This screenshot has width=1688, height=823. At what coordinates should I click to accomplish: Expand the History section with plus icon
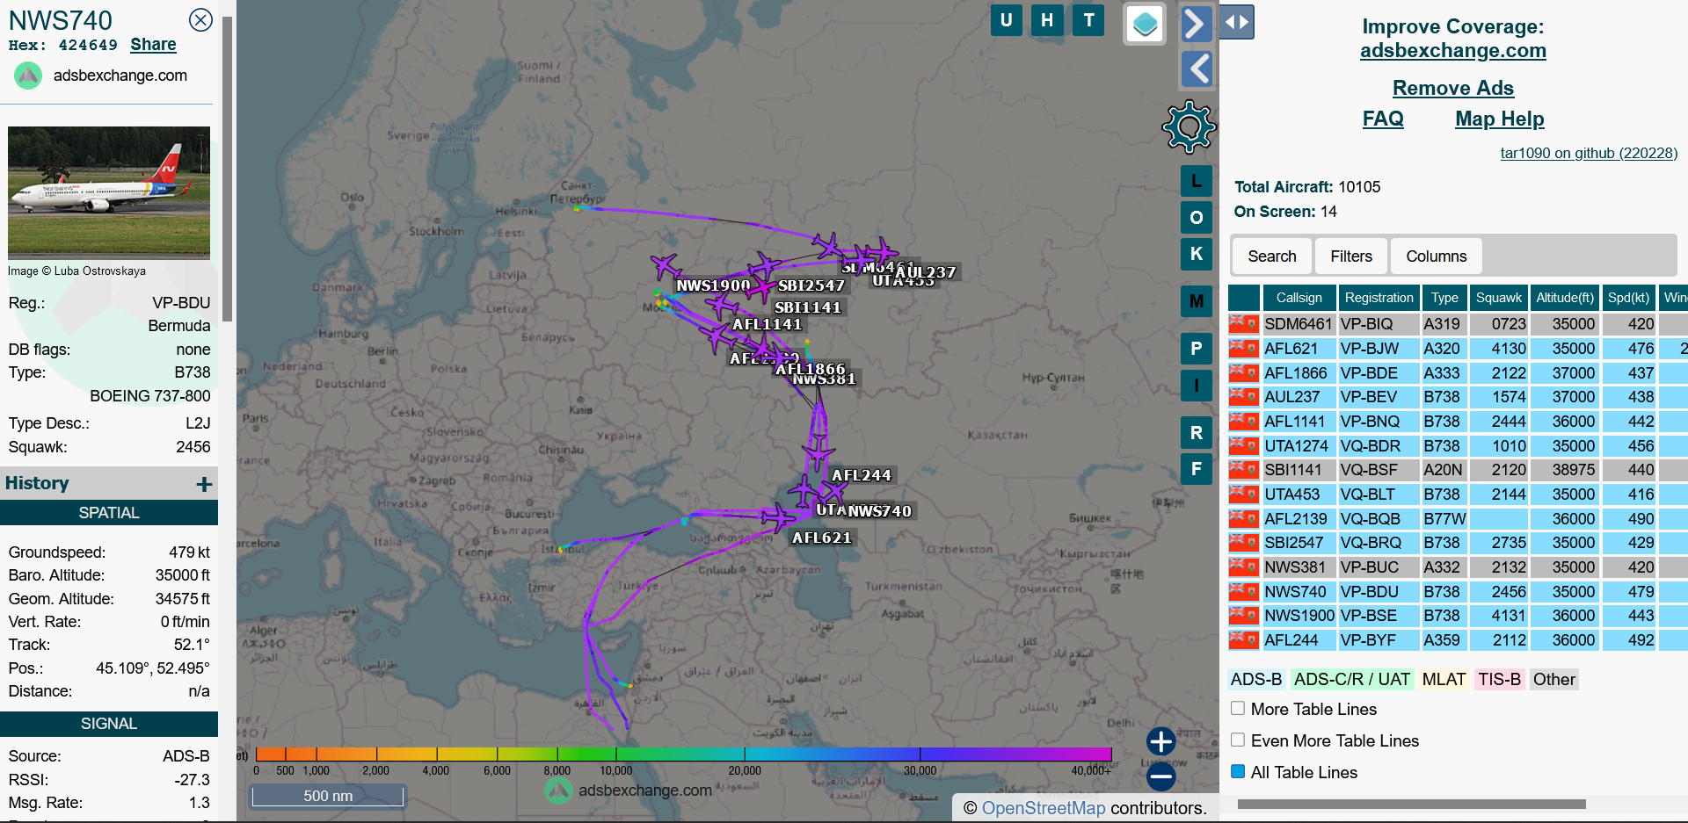[204, 484]
